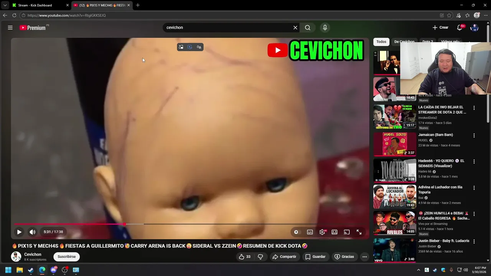This screenshot has height=276, width=491.
Task: Open Jamaican (Bam Bam) thumbnail
Action: point(395,144)
